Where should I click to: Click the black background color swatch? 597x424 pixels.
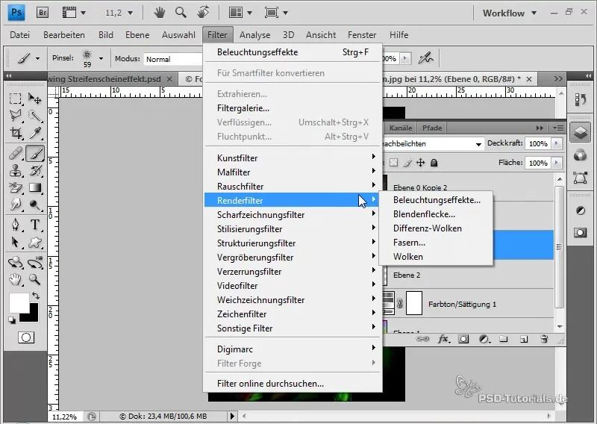32,317
